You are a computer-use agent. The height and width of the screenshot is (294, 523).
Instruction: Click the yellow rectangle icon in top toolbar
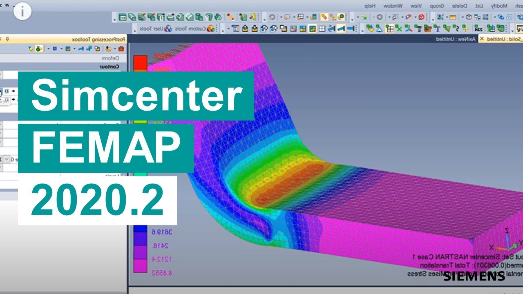[453, 17]
